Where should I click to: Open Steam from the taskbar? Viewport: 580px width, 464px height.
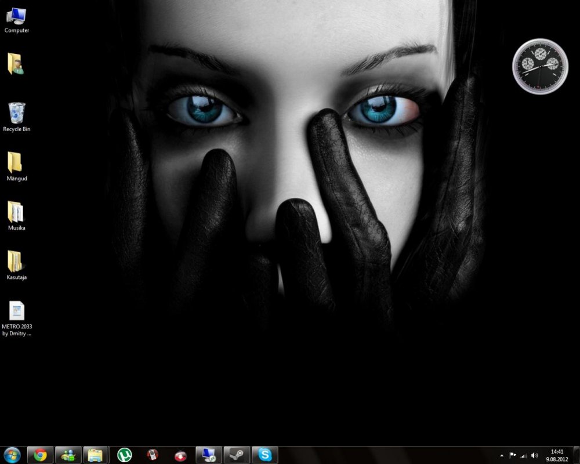[x=237, y=455]
